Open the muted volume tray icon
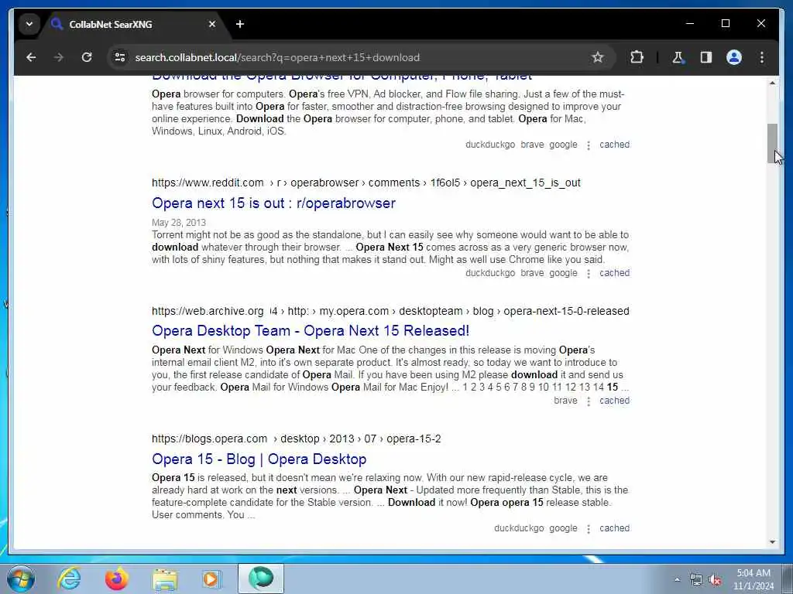The image size is (793, 594). click(x=715, y=580)
